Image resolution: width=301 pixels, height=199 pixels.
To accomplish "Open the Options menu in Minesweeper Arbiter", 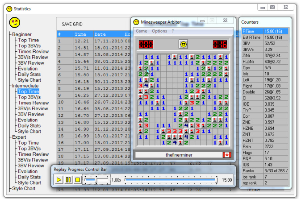I will click(159, 31).
